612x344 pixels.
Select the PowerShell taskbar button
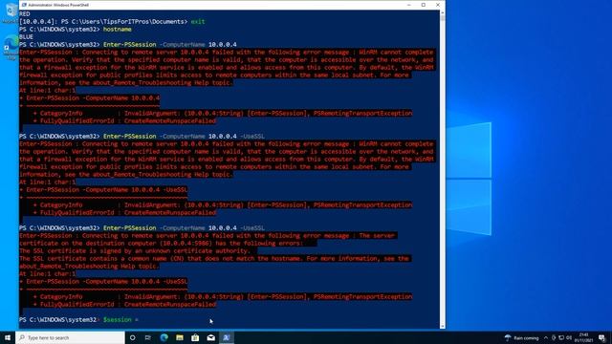click(x=227, y=337)
